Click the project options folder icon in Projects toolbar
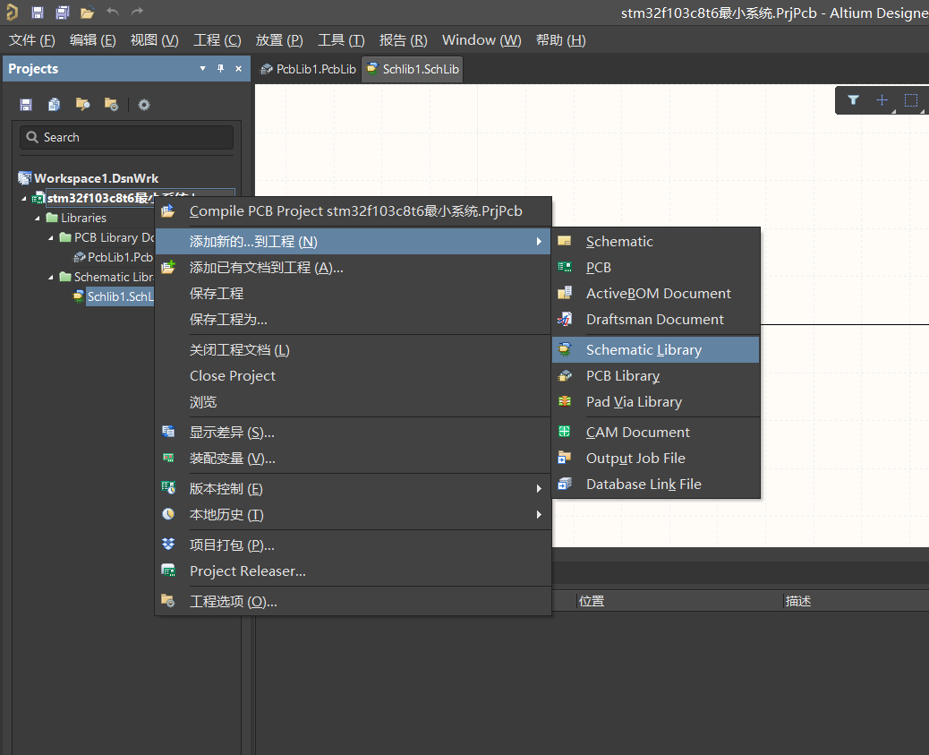This screenshot has width=929, height=755. [x=111, y=105]
